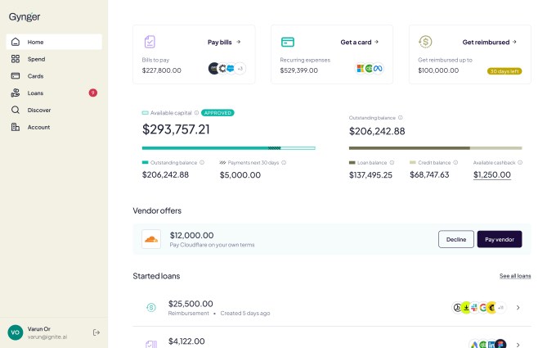Click info icon beside Available cashback
The image size is (556, 348).
click(520, 162)
